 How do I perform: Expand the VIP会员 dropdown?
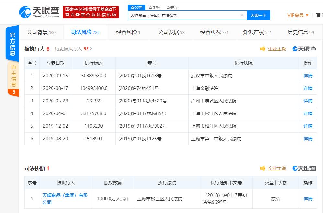pos(298,15)
